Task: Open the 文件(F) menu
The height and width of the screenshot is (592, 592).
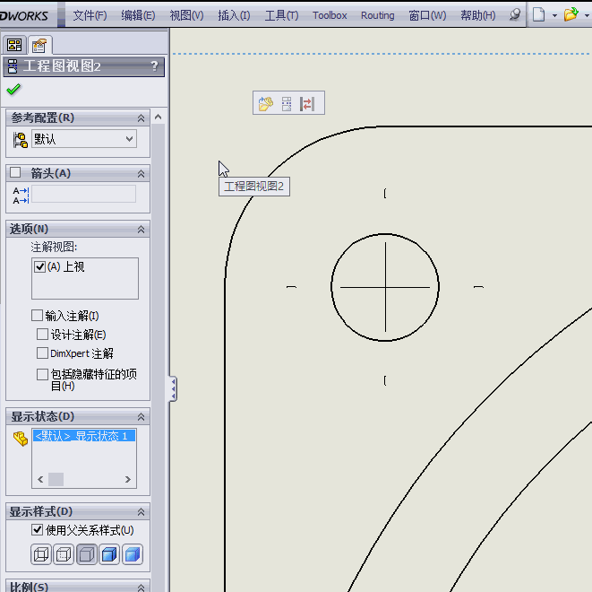Action: 90,15
